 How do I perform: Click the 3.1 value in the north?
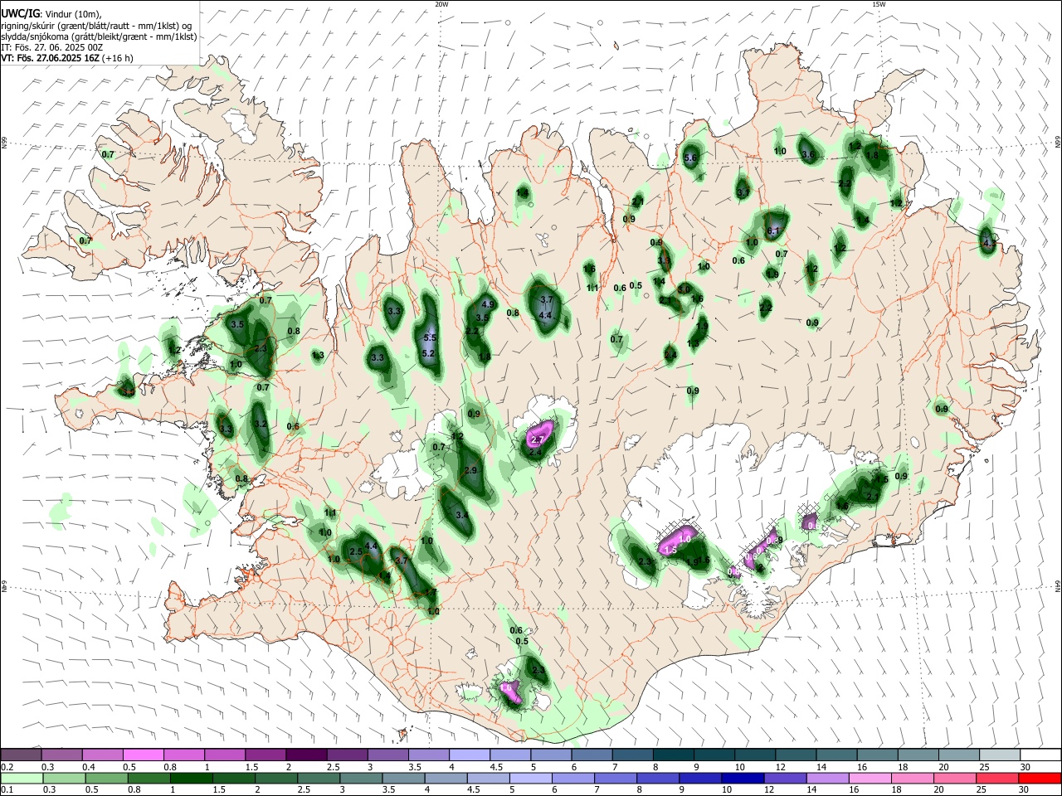[743, 193]
